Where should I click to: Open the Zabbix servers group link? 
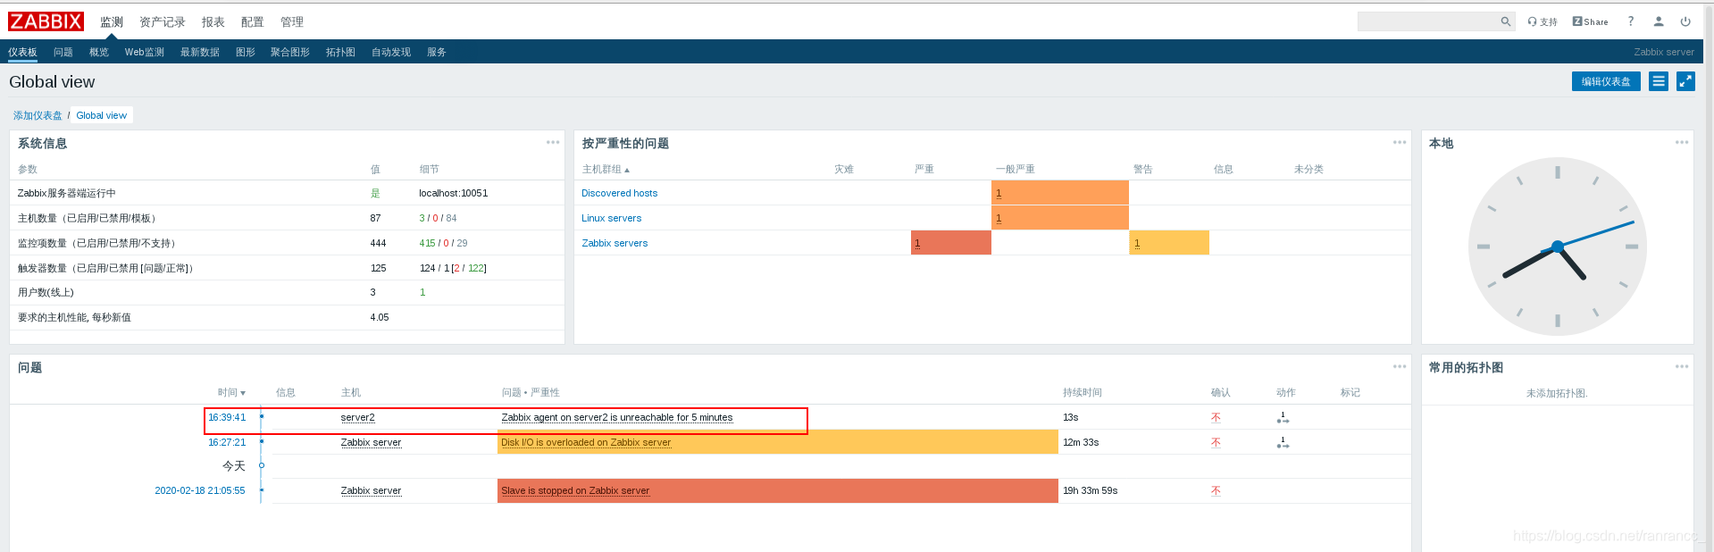click(615, 243)
